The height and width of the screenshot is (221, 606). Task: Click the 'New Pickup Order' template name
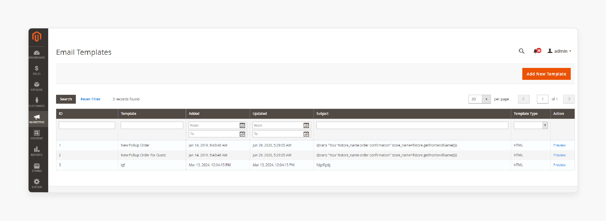[135, 145]
